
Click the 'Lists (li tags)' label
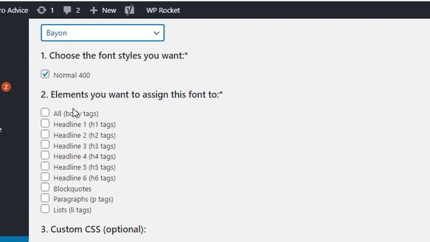coord(73,210)
